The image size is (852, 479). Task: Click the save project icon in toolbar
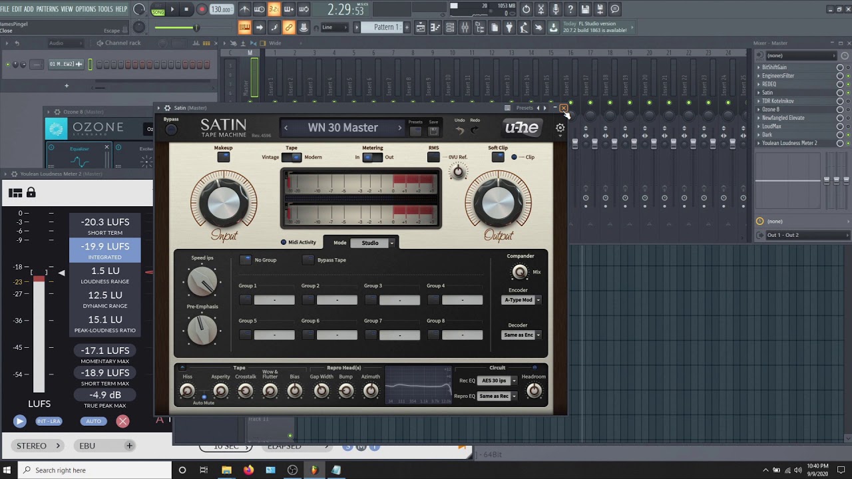(585, 9)
